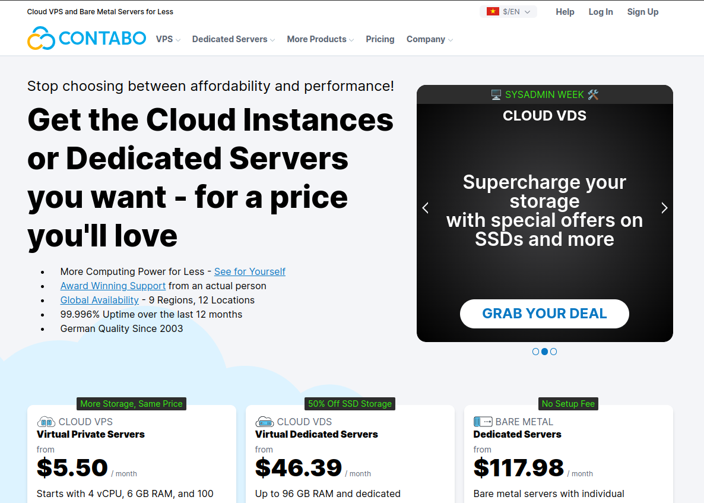The width and height of the screenshot is (704, 503).
Task: Click the SYSADMIN WEEK banner text
Action: tap(544, 95)
